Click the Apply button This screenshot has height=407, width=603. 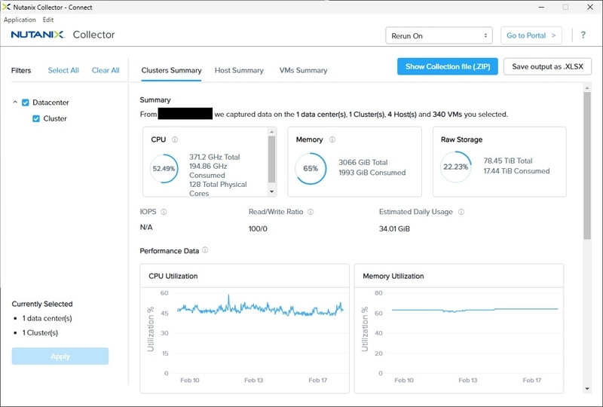(x=60, y=357)
